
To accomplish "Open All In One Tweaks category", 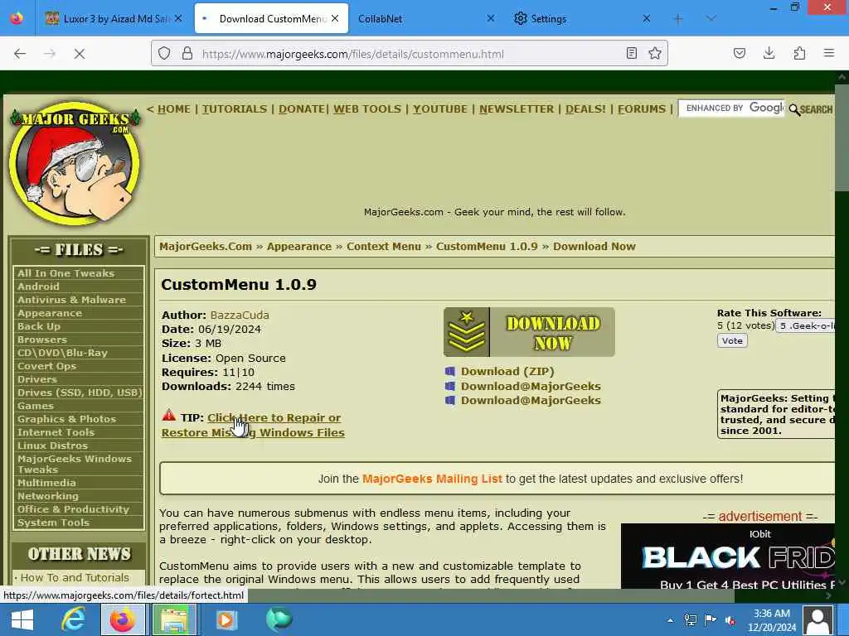I will (x=65, y=273).
